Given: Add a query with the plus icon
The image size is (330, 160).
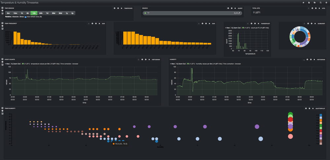Looking at the screenshot, I should 237,13.
